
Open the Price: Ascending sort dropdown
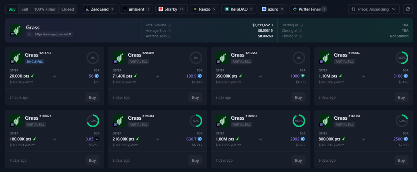coord(374,9)
